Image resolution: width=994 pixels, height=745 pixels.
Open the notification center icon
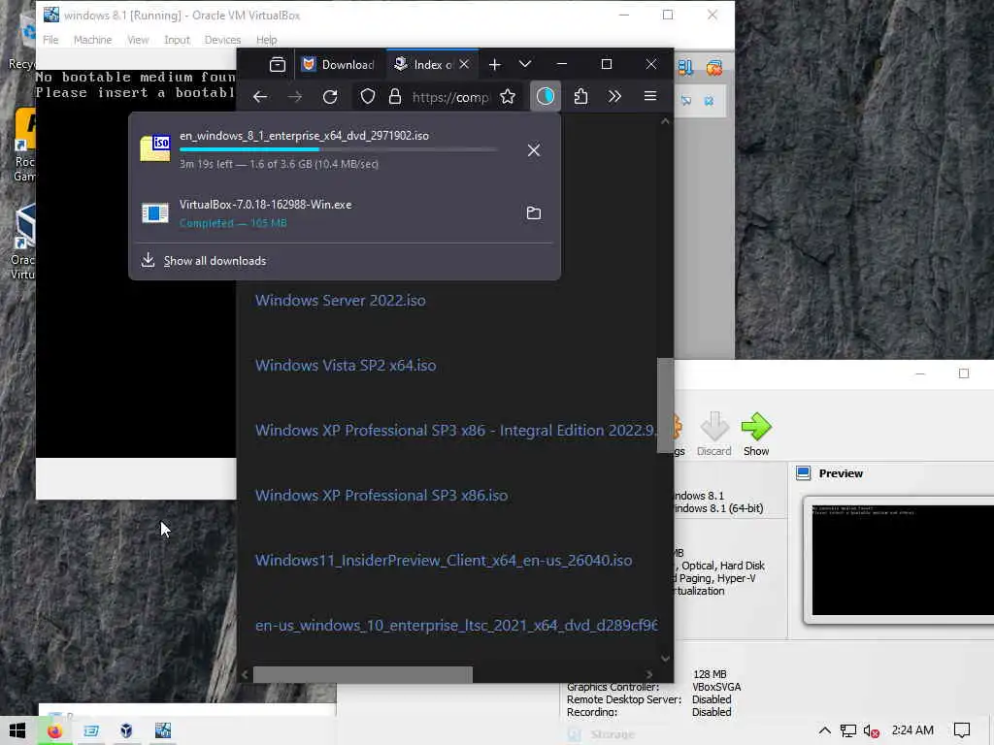pos(962,730)
